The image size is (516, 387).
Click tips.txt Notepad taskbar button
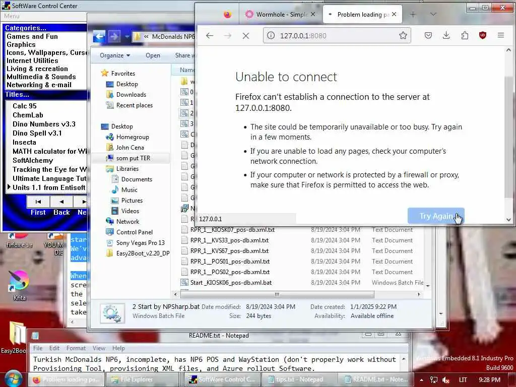[x=299, y=379]
